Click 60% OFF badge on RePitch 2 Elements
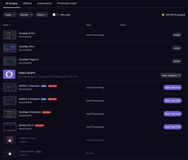The image size is (188, 160). [52, 86]
